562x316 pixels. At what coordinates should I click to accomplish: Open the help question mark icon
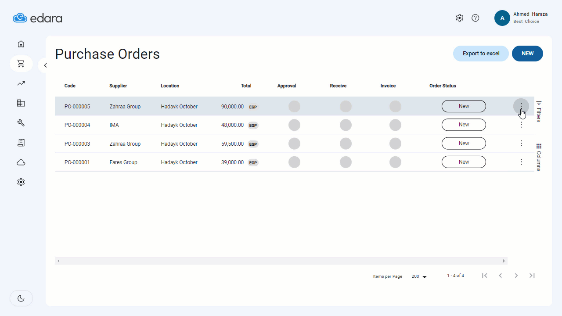[x=476, y=18]
